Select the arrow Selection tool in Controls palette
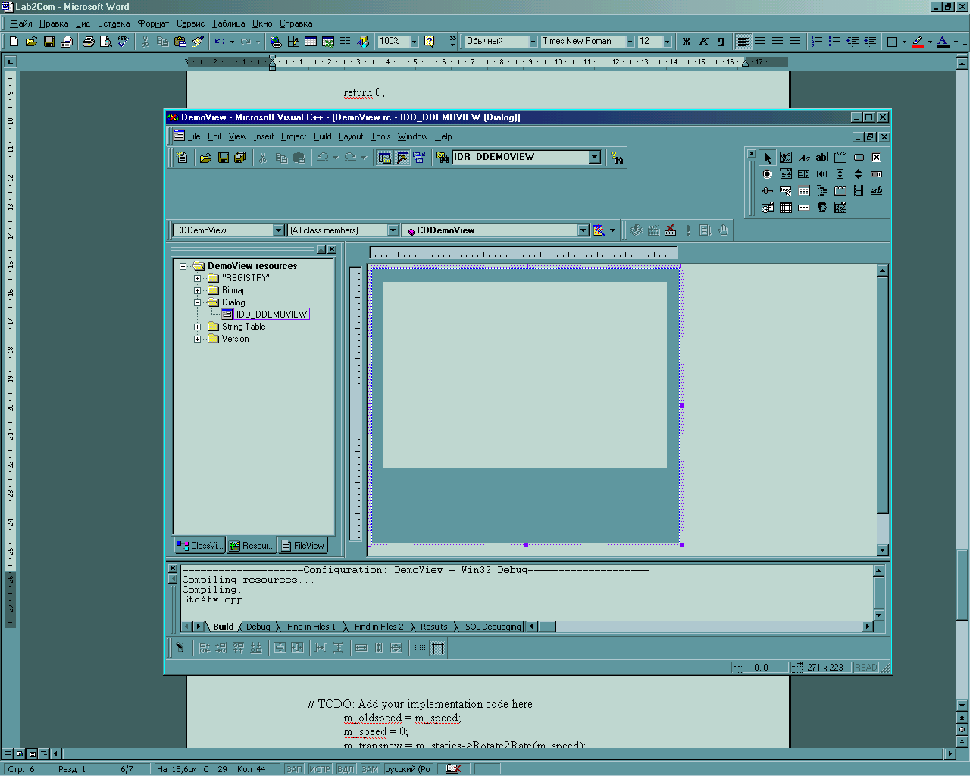970x776 pixels. tap(768, 158)
